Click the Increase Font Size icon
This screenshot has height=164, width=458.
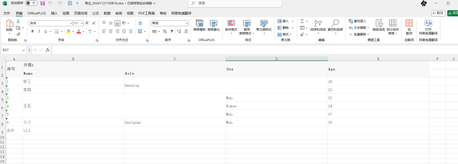pos(87,23)
